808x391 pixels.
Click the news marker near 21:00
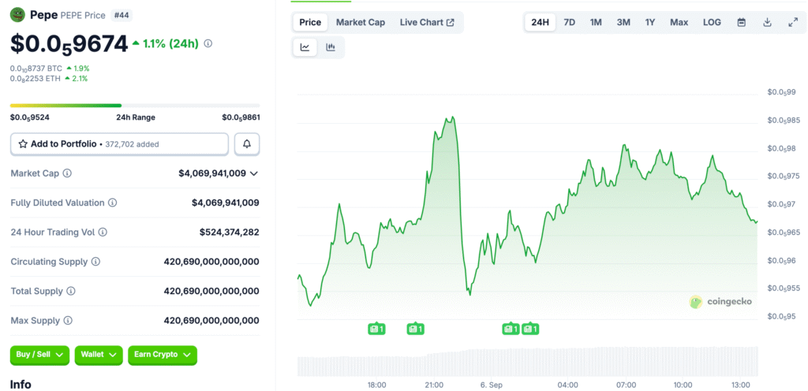pyautogui.click(x=415, y=329)
